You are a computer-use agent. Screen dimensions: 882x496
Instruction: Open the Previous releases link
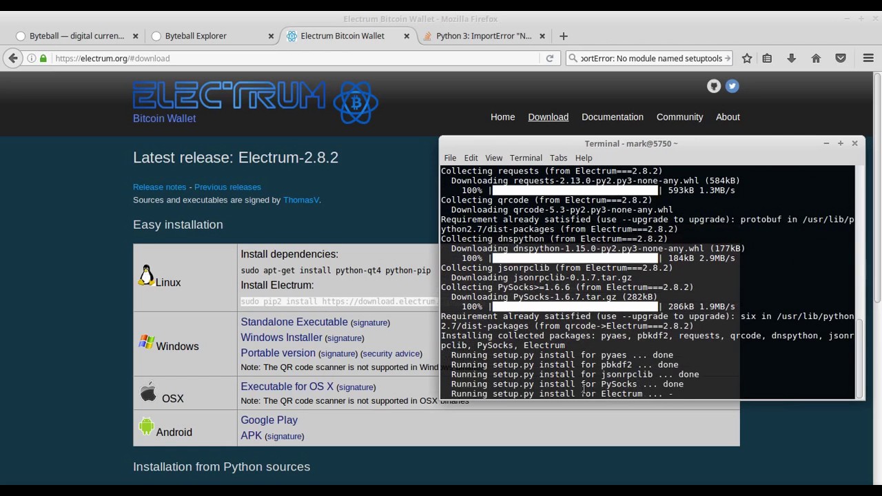[x=227, y=187]
